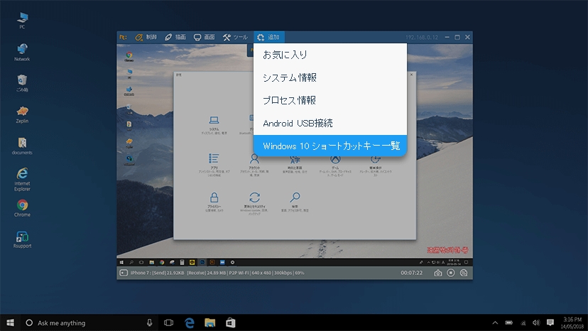
Task: Click the 追加 menu tab
Action: pyautogui.click(x=268, y=37)
